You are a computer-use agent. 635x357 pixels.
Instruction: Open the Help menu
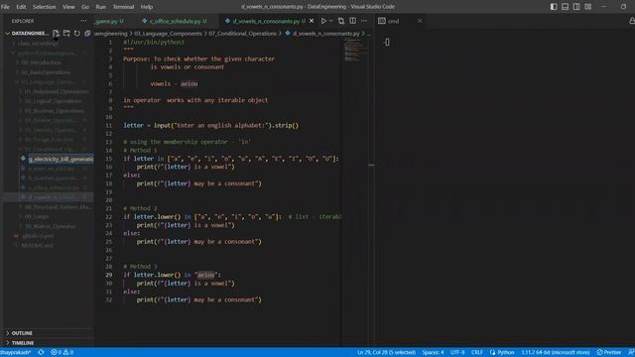pos(147,7)
